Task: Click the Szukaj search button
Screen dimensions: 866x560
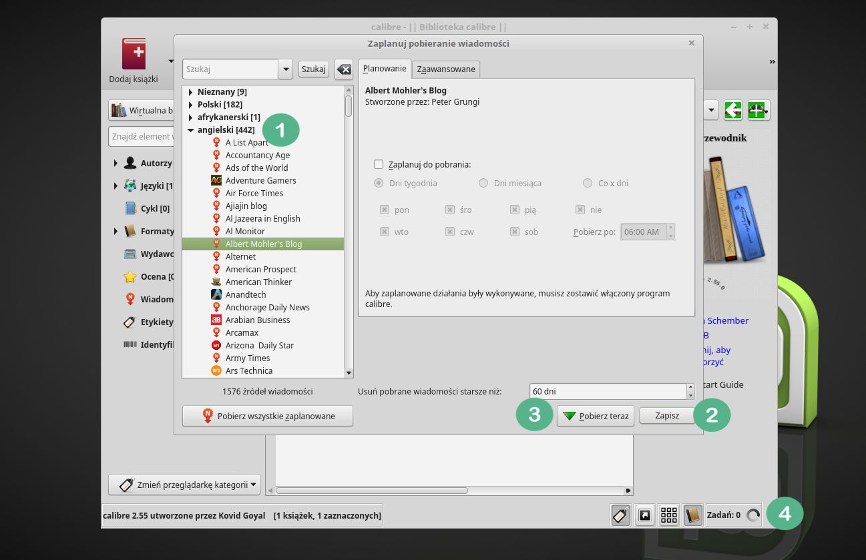Action: pyautogui.click(x=314, y=69)
